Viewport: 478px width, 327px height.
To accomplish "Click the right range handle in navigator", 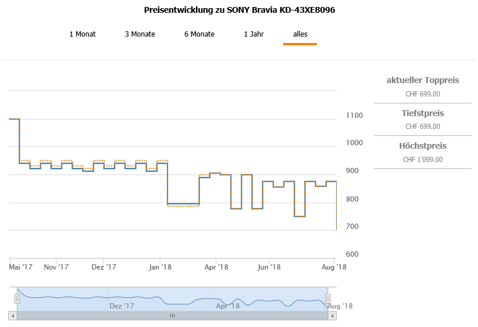I will click(327, 299).
